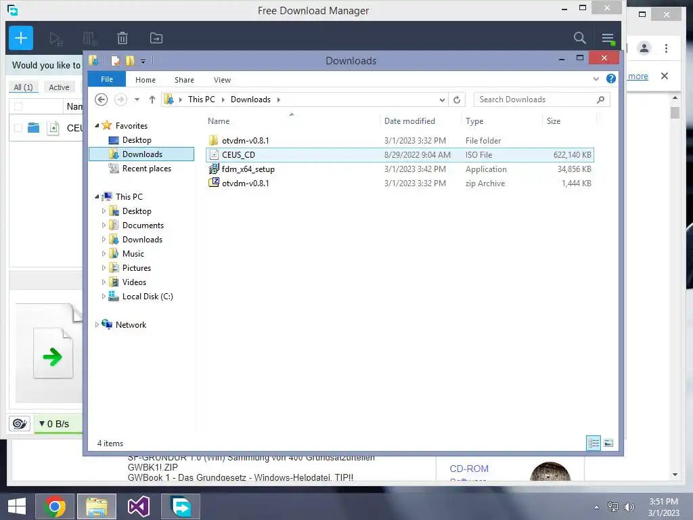Click the pause all downloads icon
This screenshot has width=693, height=520.
click(x=90, y=39)
